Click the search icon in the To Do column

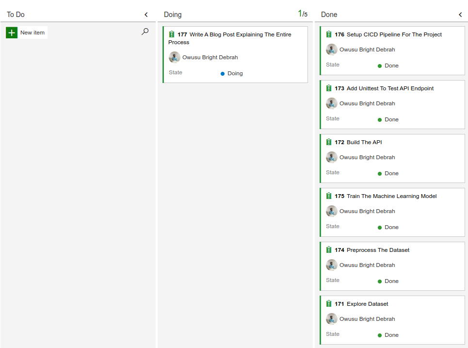[145, 31]
